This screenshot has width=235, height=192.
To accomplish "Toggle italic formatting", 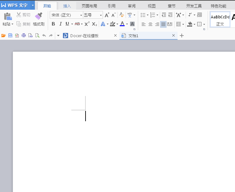I will click(60, 24).
